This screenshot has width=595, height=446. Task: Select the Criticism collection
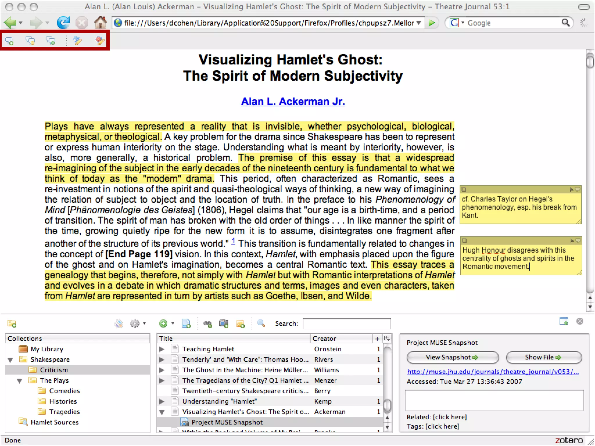54,370
